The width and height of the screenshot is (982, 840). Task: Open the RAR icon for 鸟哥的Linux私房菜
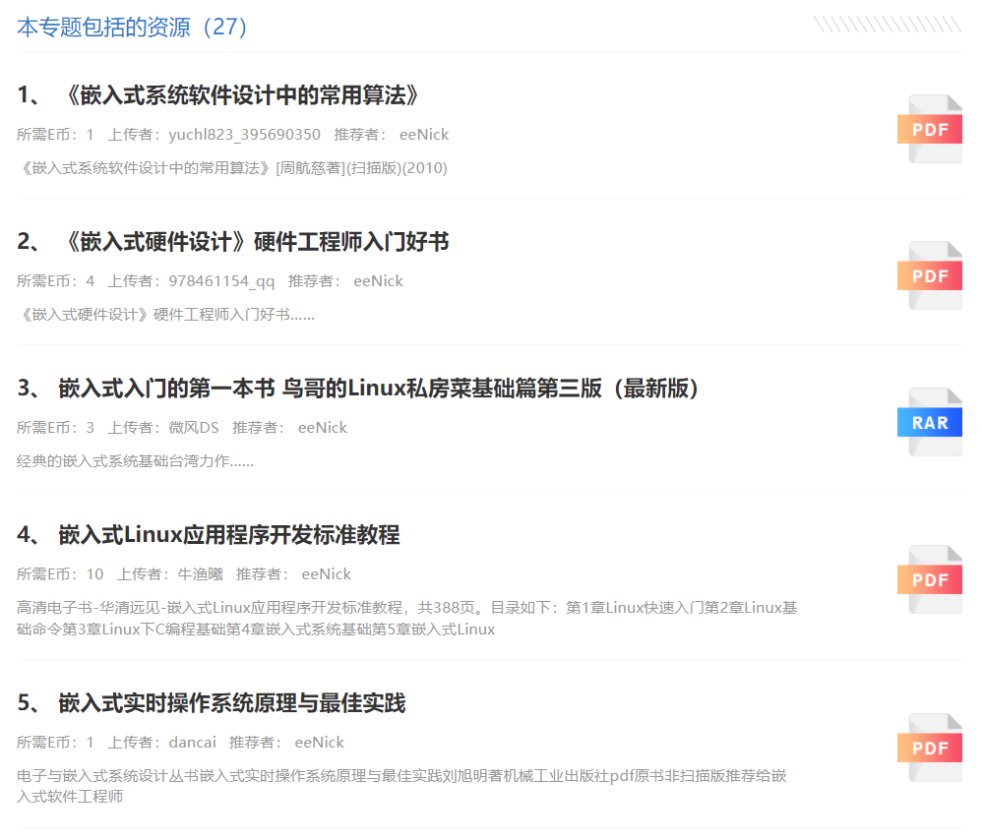pos(929,422)
